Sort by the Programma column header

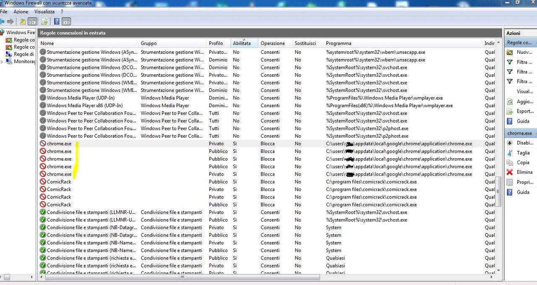click(403, 43)
